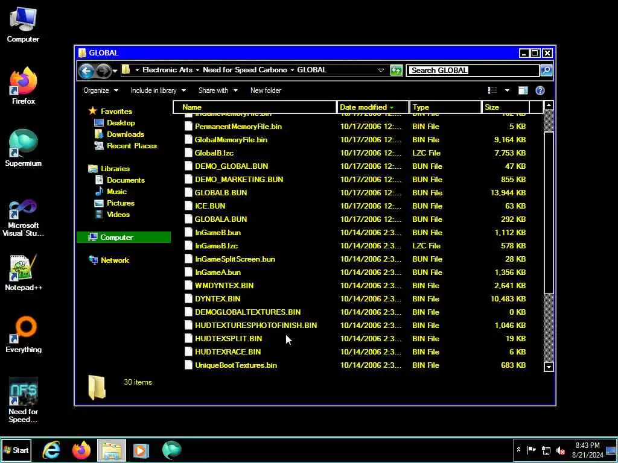618x463 pixels.
Task: Open the Notepad++ desktop shortcut
Action: [x=24, y=273]
